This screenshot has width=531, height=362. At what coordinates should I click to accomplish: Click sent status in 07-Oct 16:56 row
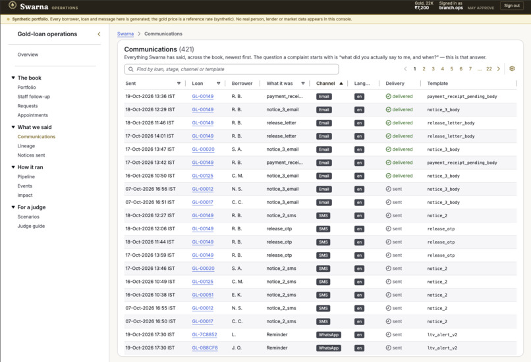(394, 189)
